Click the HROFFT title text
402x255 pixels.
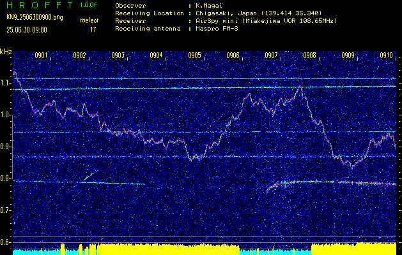[x=40, y=5]
